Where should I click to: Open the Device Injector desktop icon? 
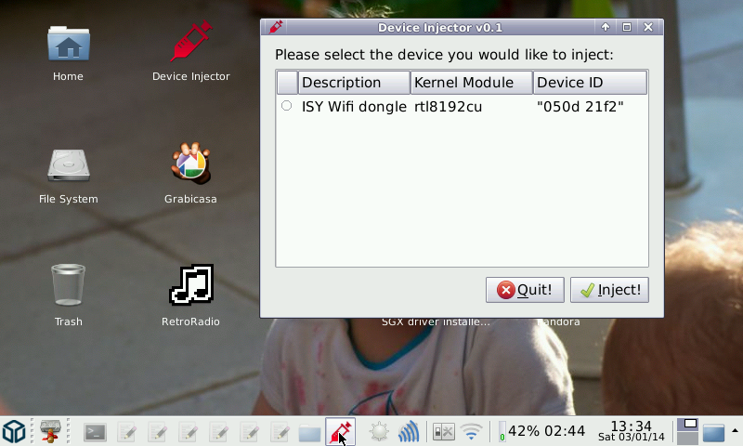pyautogui.click(x=190, y=45)
